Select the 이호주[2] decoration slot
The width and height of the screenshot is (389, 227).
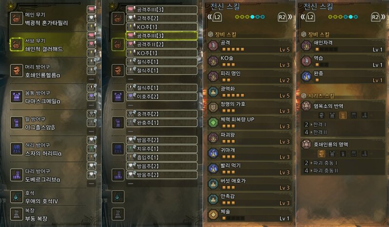coord(161,97)
